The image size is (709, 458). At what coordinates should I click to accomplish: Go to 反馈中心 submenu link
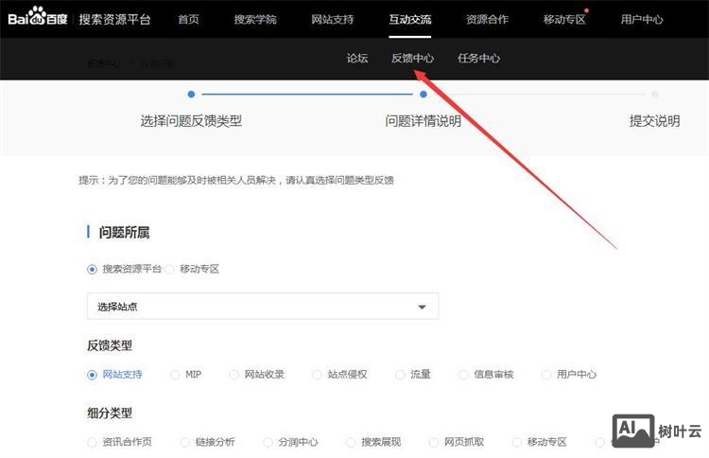(x=412, y=59)
